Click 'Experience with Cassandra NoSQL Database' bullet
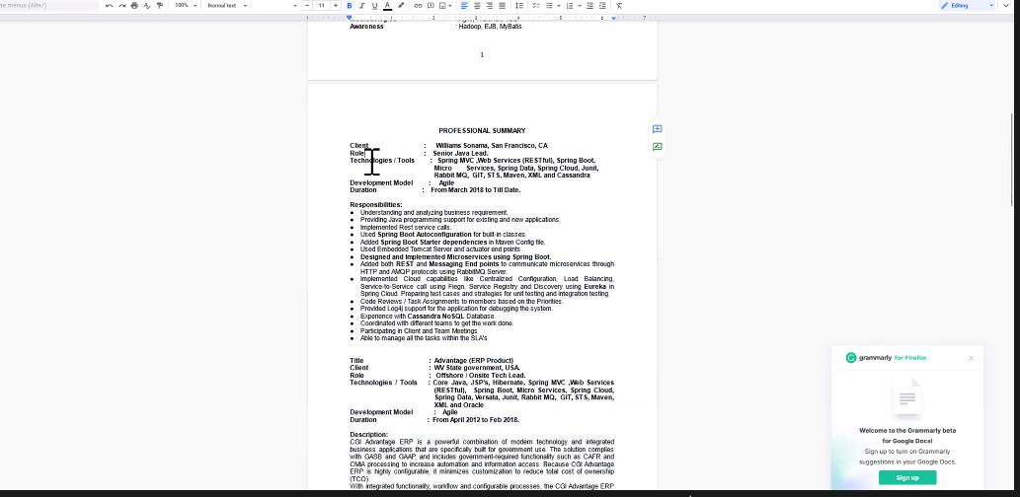The image size is (1020, 497). 428,317
